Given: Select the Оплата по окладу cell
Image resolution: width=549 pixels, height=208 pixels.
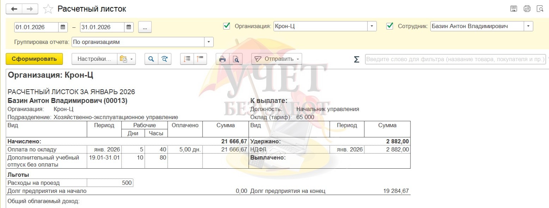Looking at the screenshot, I should [x=47, y=149].
